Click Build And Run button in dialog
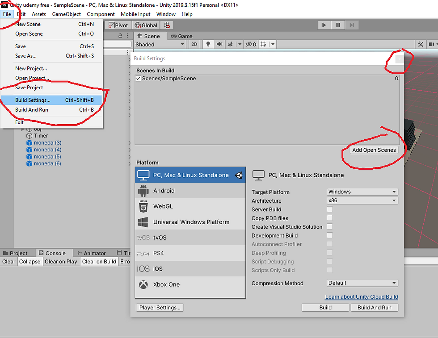This screenshot has height=338, width=438. click(375, 308)
